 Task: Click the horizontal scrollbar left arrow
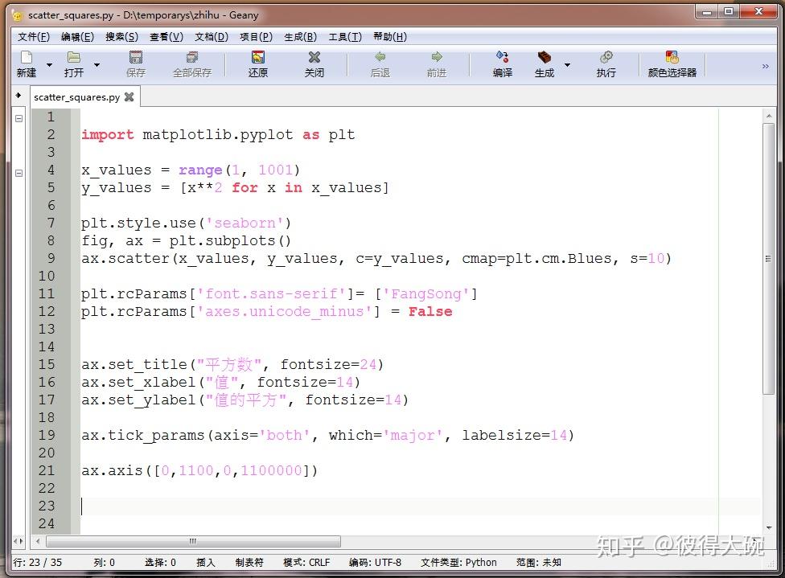(x=38, y=541)
